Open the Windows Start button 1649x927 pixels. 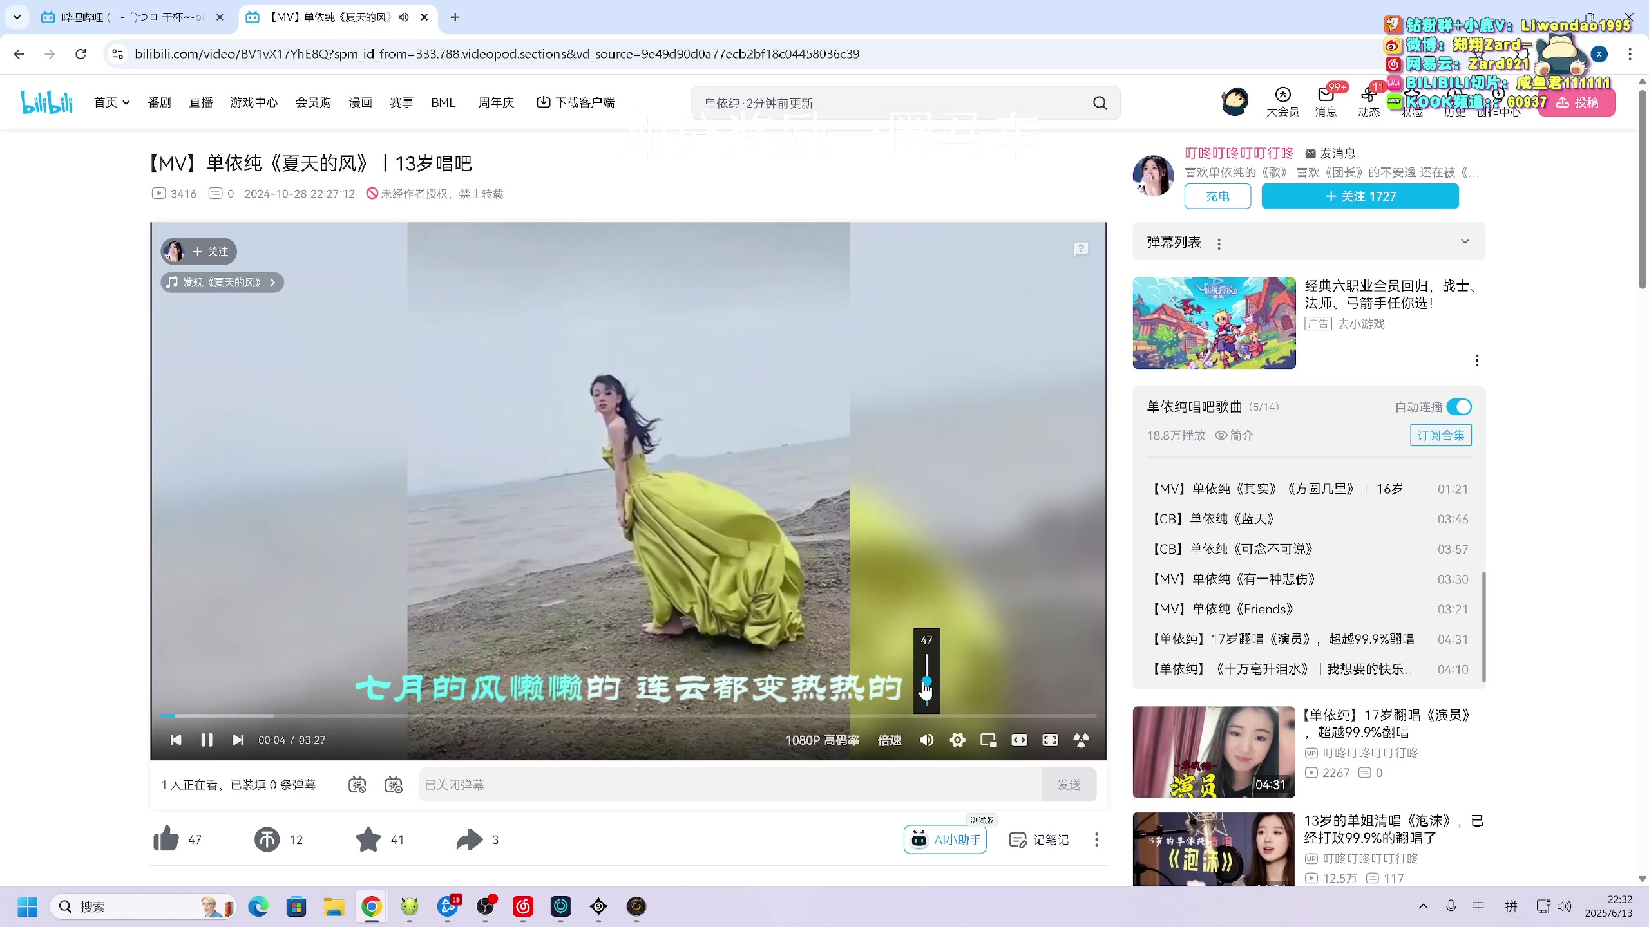point(27,906)
